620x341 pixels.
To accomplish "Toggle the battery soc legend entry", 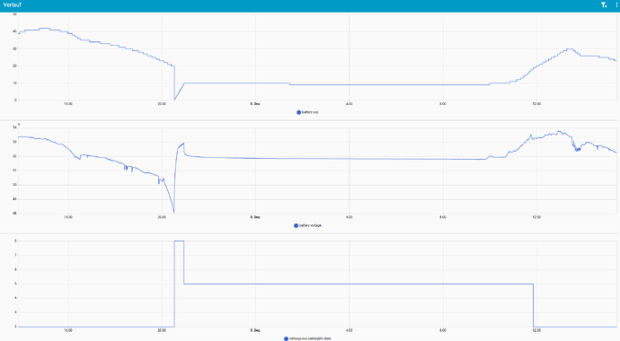I will pos(307,112).
